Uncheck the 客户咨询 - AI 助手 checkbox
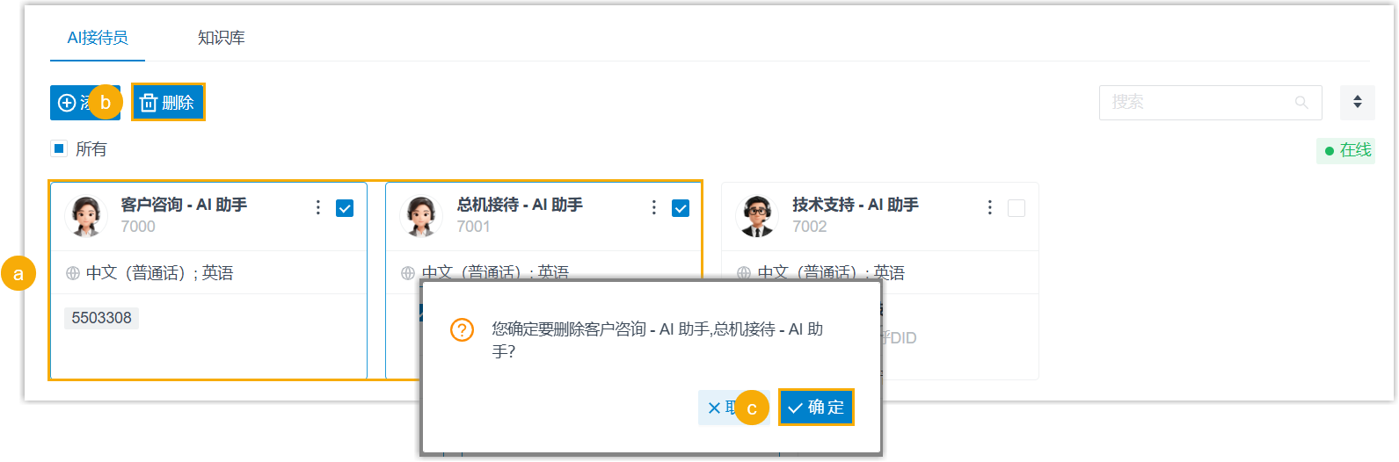This screenshot has width=1399, height=462. point(345,208)
